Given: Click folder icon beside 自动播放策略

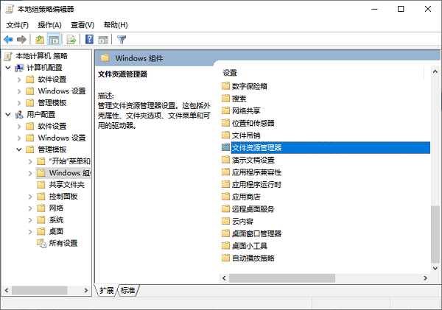Looking at the screenshot, I should click(225, 258).
